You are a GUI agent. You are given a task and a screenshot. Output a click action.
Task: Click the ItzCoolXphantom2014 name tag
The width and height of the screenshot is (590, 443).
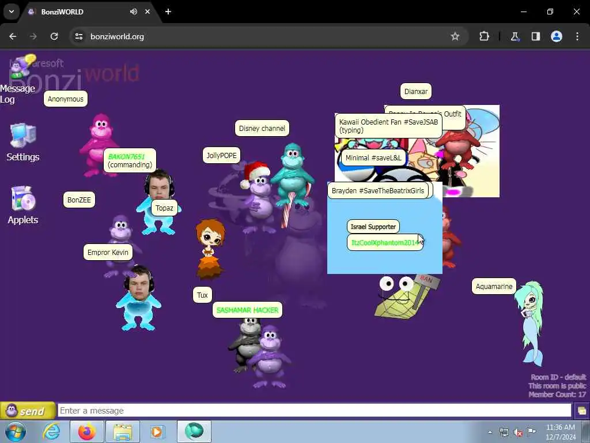385,243
